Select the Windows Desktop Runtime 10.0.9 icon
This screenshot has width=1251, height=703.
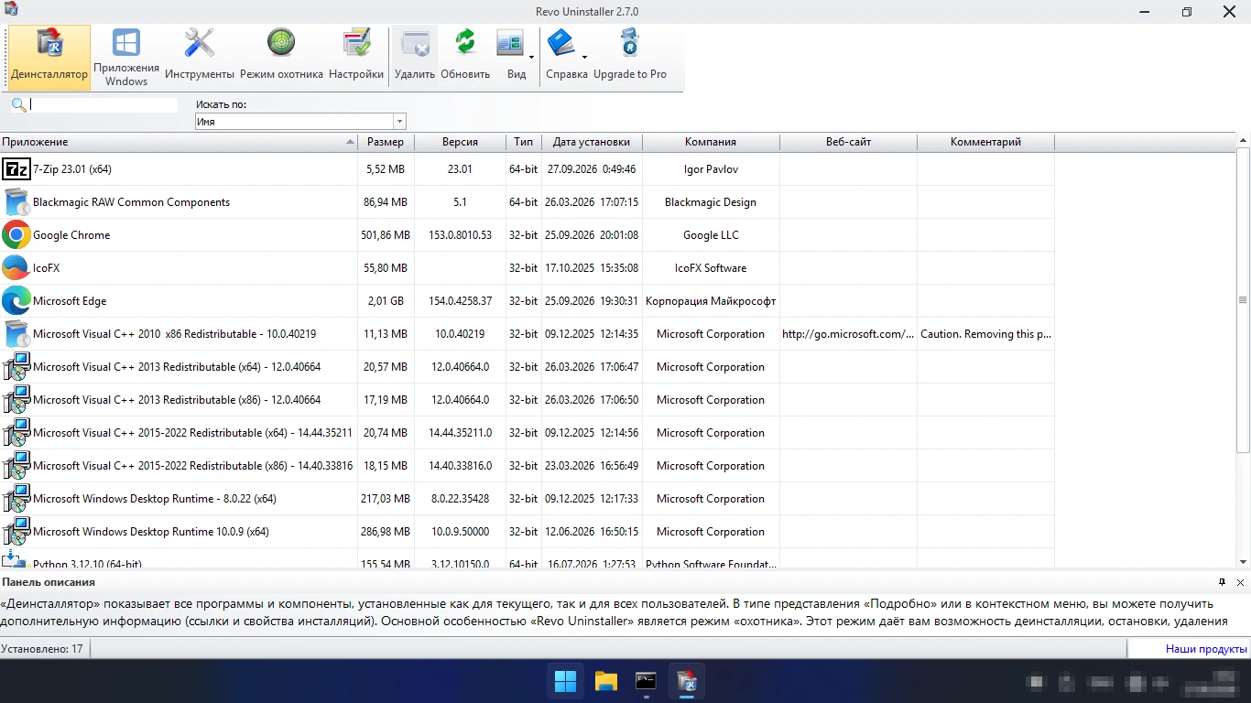(x=16, y=532)
